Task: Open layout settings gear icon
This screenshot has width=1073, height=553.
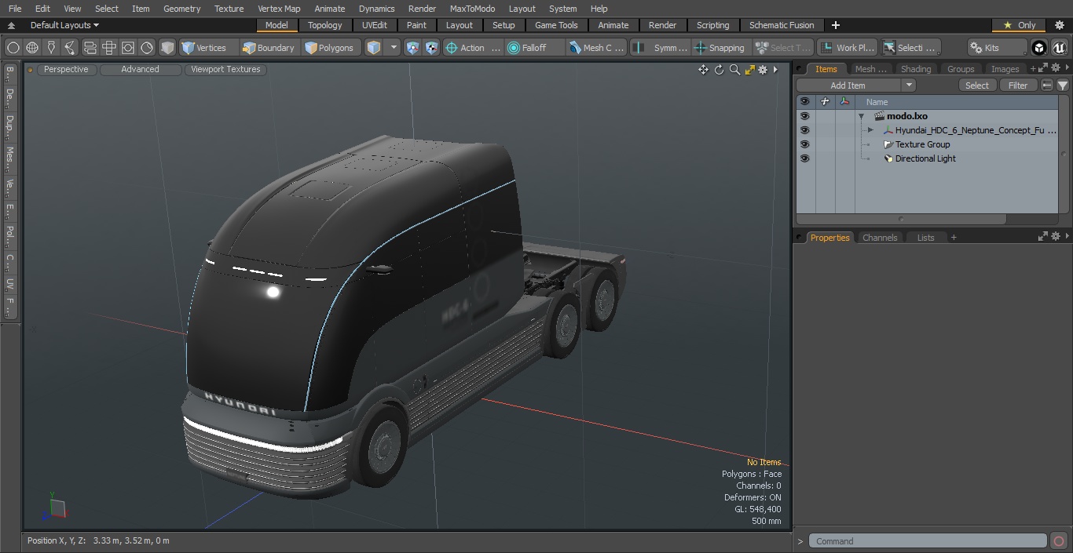Action: point(1059,25)
